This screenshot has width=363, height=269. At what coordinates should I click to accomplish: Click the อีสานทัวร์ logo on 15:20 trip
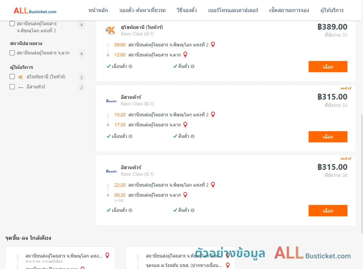pyautogui.click(x=111, y=101)
